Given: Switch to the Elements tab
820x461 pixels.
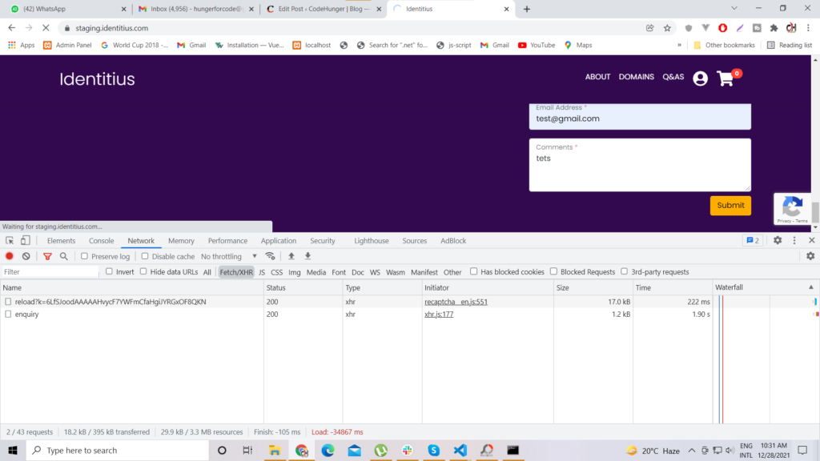Looking at the screenshot, I should [61, 240].
